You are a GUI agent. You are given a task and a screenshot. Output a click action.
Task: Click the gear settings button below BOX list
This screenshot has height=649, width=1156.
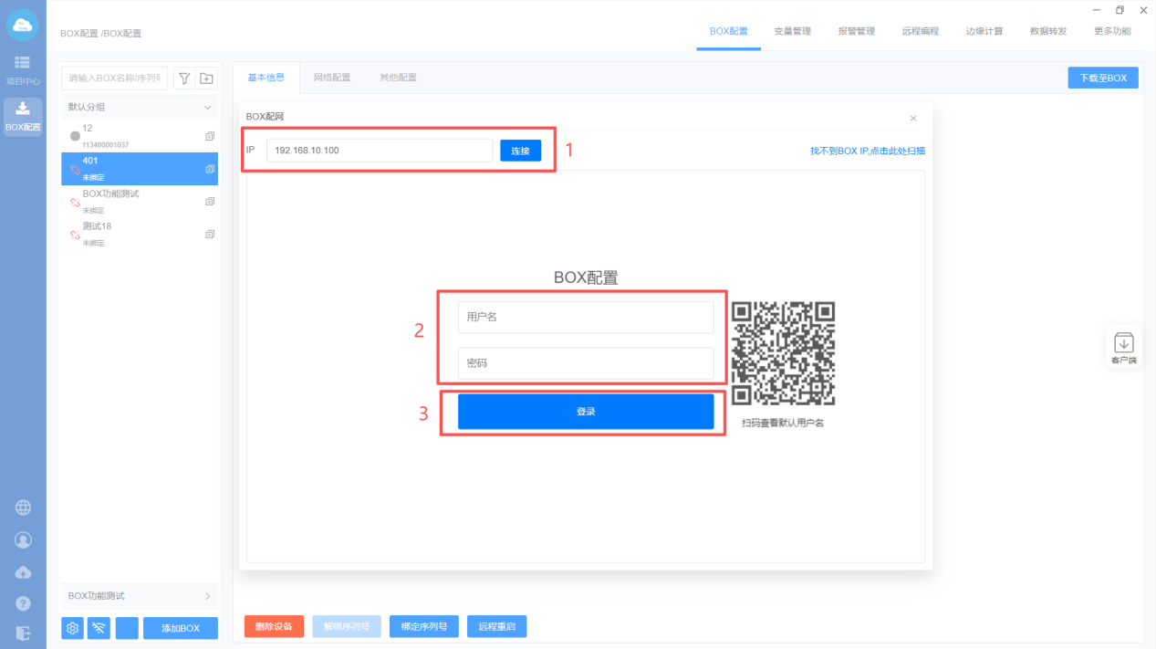(73, 628)
